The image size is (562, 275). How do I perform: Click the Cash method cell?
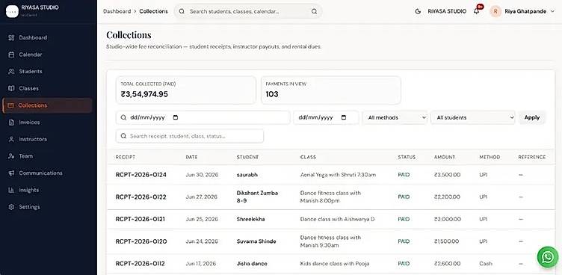(486, 264)
